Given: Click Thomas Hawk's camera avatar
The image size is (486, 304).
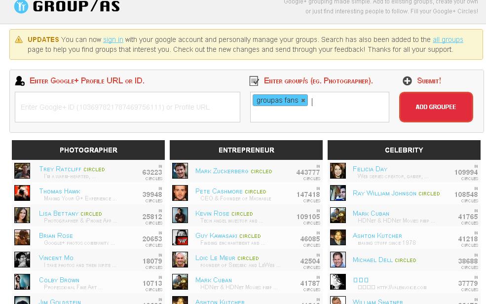Looking at the screenshot, I should pyautogui.click(x=22, y=193).
